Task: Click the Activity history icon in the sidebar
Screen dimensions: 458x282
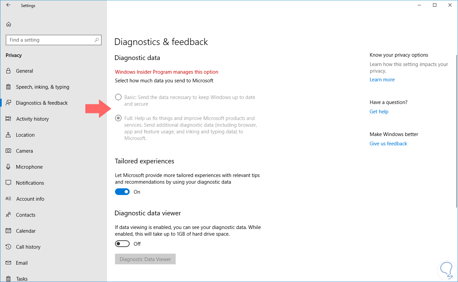Action: [9, 119]
